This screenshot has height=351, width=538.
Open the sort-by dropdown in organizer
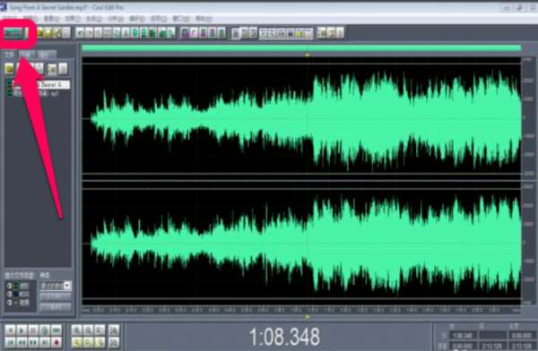click(56, 286)
